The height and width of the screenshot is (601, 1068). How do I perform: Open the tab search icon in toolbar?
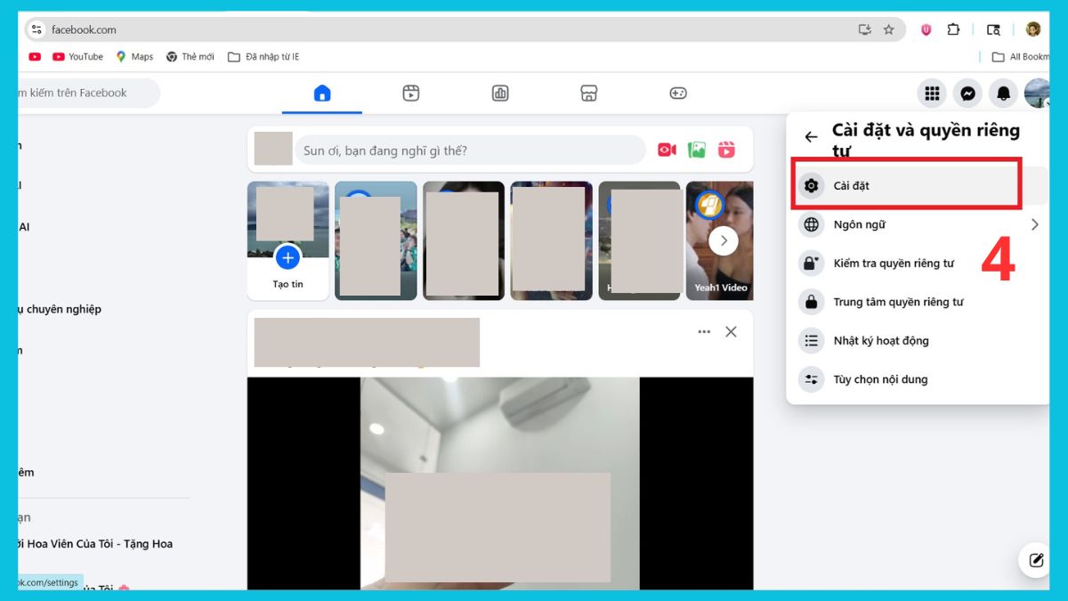pyautogui.click(x=994, y=29)
